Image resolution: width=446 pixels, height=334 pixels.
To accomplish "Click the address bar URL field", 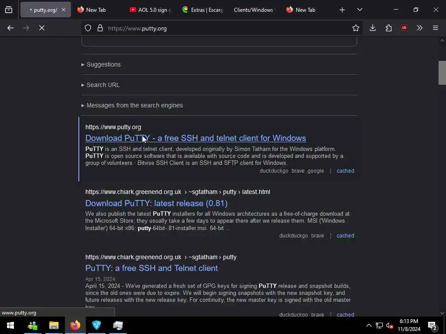I will pos(222,28).
